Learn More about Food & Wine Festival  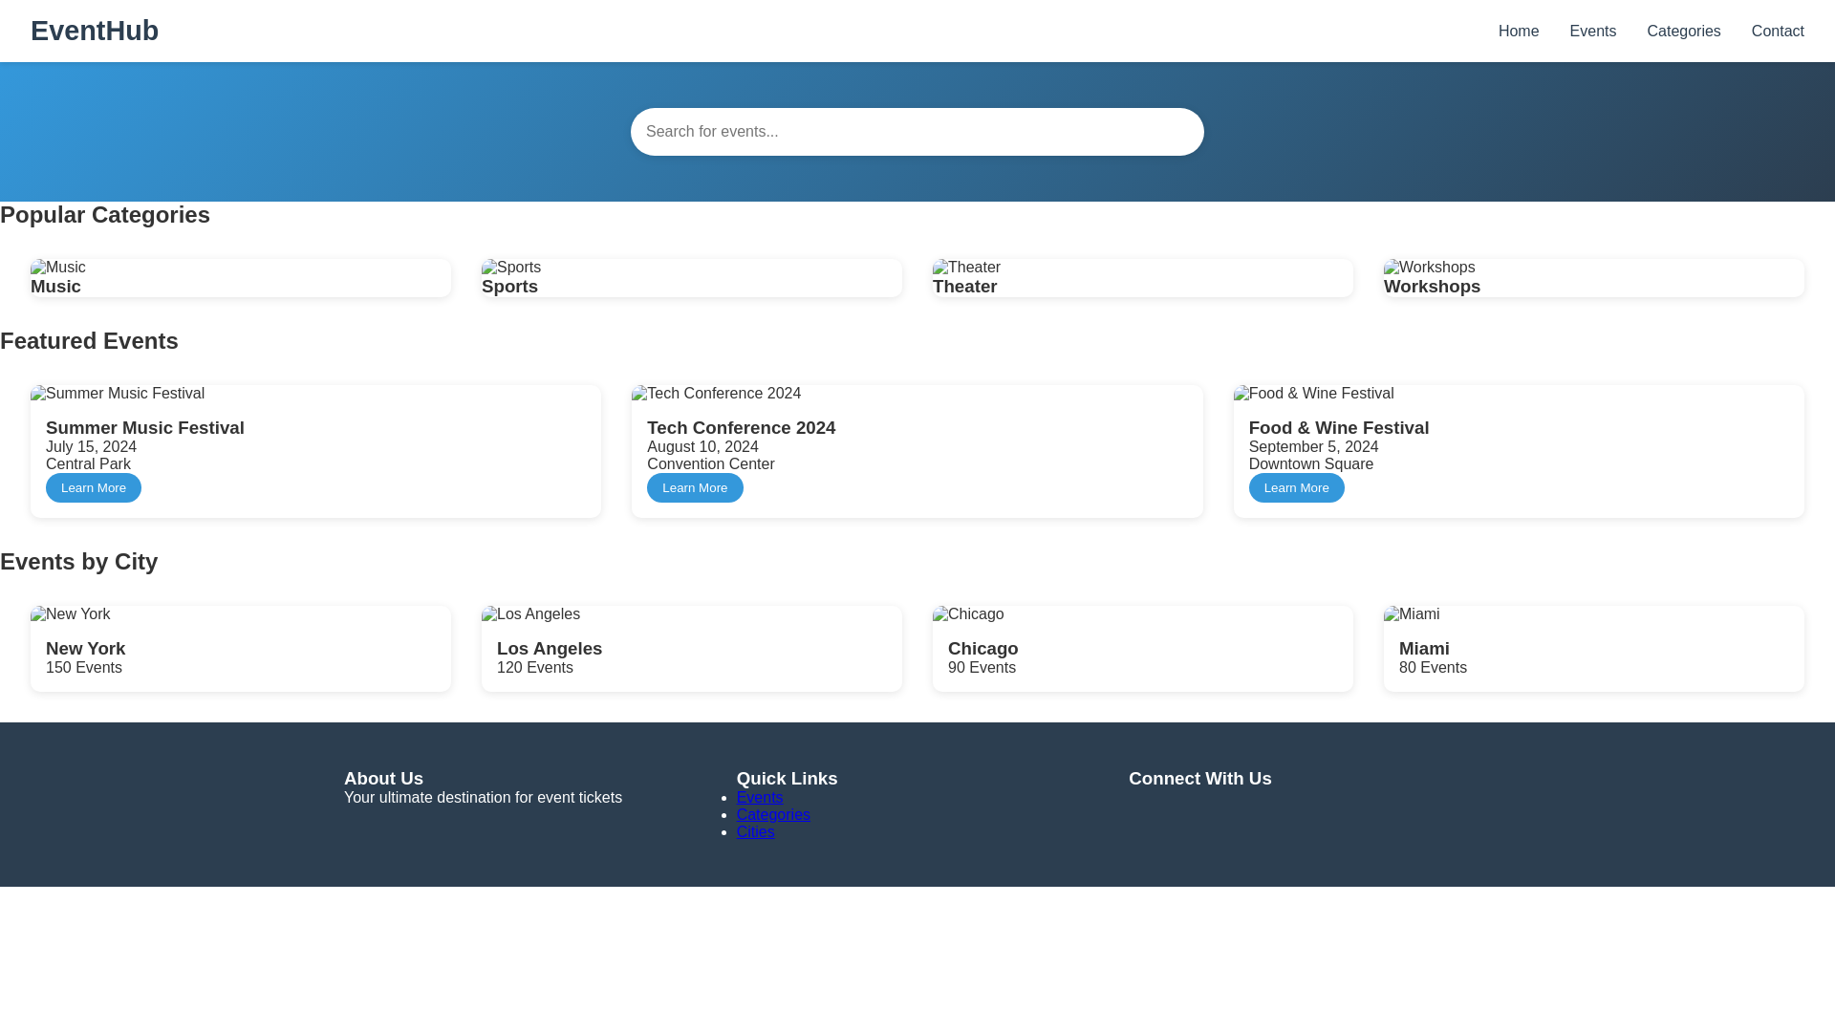pos(1296,488)
